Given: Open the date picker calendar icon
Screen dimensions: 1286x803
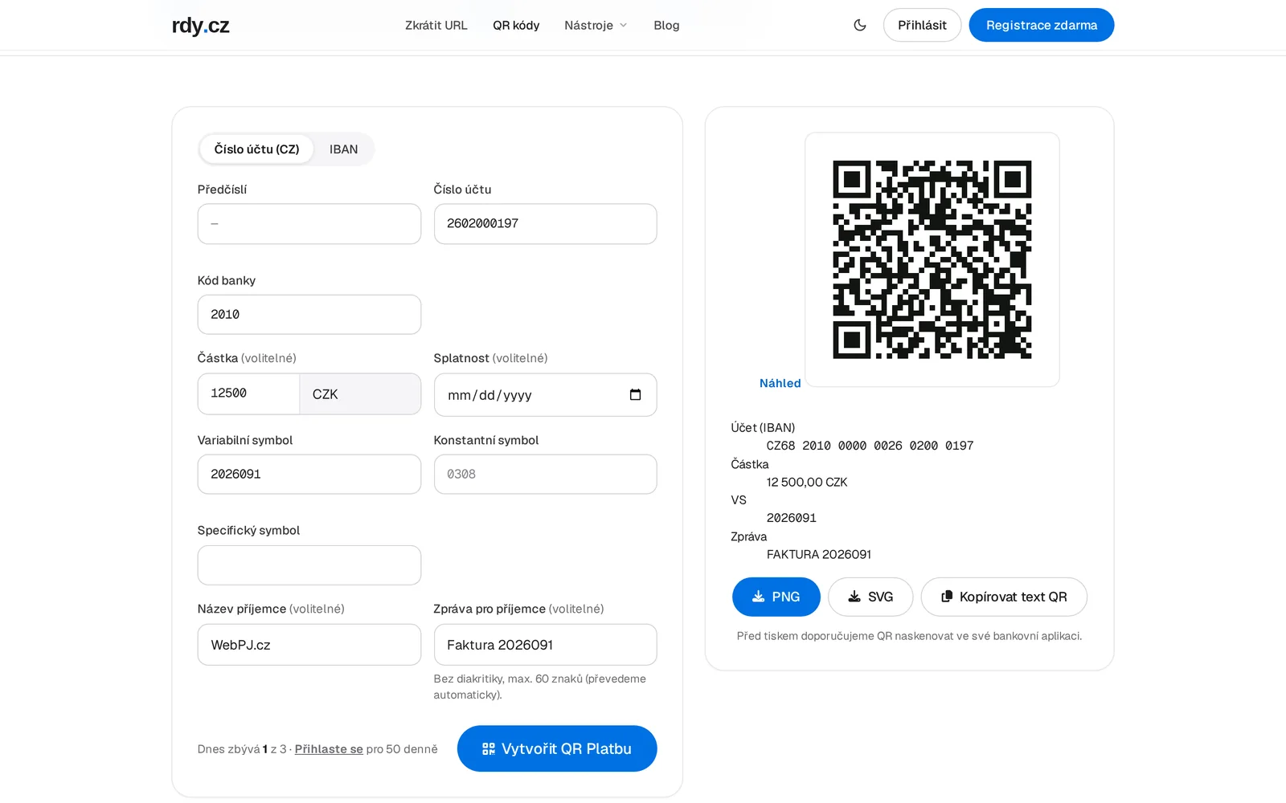Looking at the screenshot, I should tap(635, 394).
